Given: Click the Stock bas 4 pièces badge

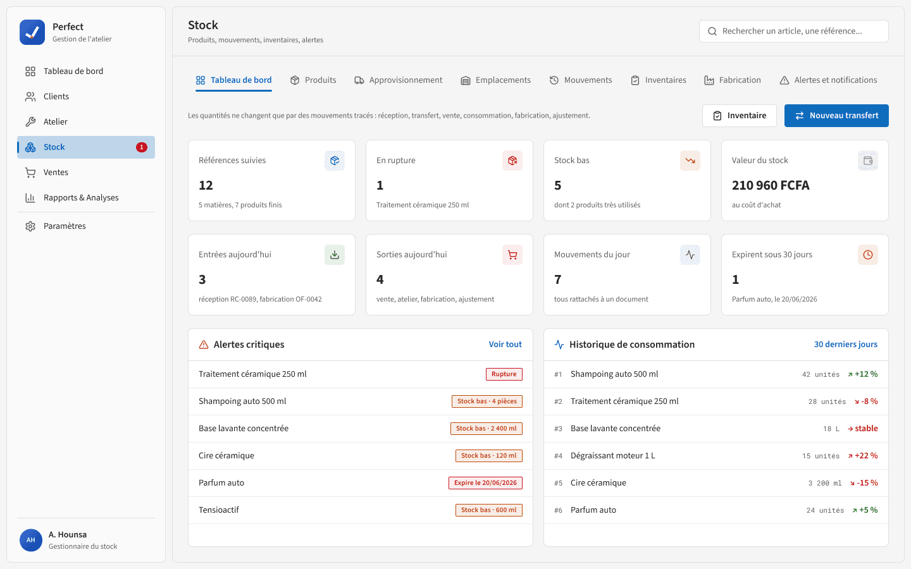Looking at the screenshot, I should pyautogui.click(x=487, y=401).
